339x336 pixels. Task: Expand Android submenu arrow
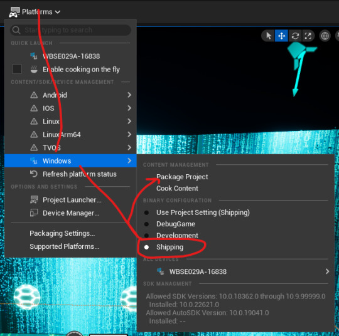point(129,95)
